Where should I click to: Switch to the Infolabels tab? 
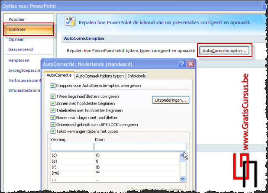tap(137, 76)
